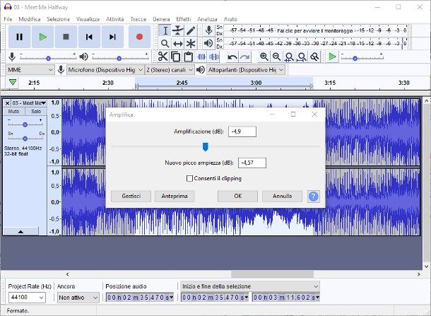
Task: Click the timeline green pin triangle icon
Action: [13, 82]
